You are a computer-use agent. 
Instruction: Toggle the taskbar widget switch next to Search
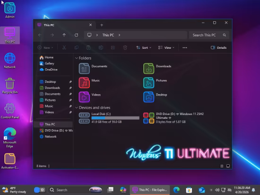click(x=39, y=190)
